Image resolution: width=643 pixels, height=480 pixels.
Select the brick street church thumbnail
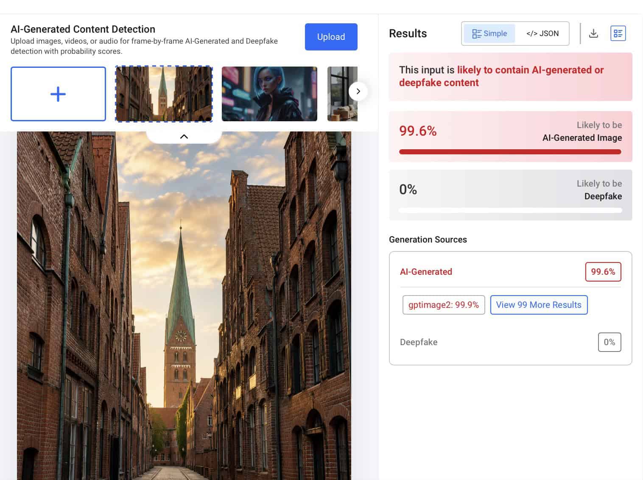tap(164, 94)
